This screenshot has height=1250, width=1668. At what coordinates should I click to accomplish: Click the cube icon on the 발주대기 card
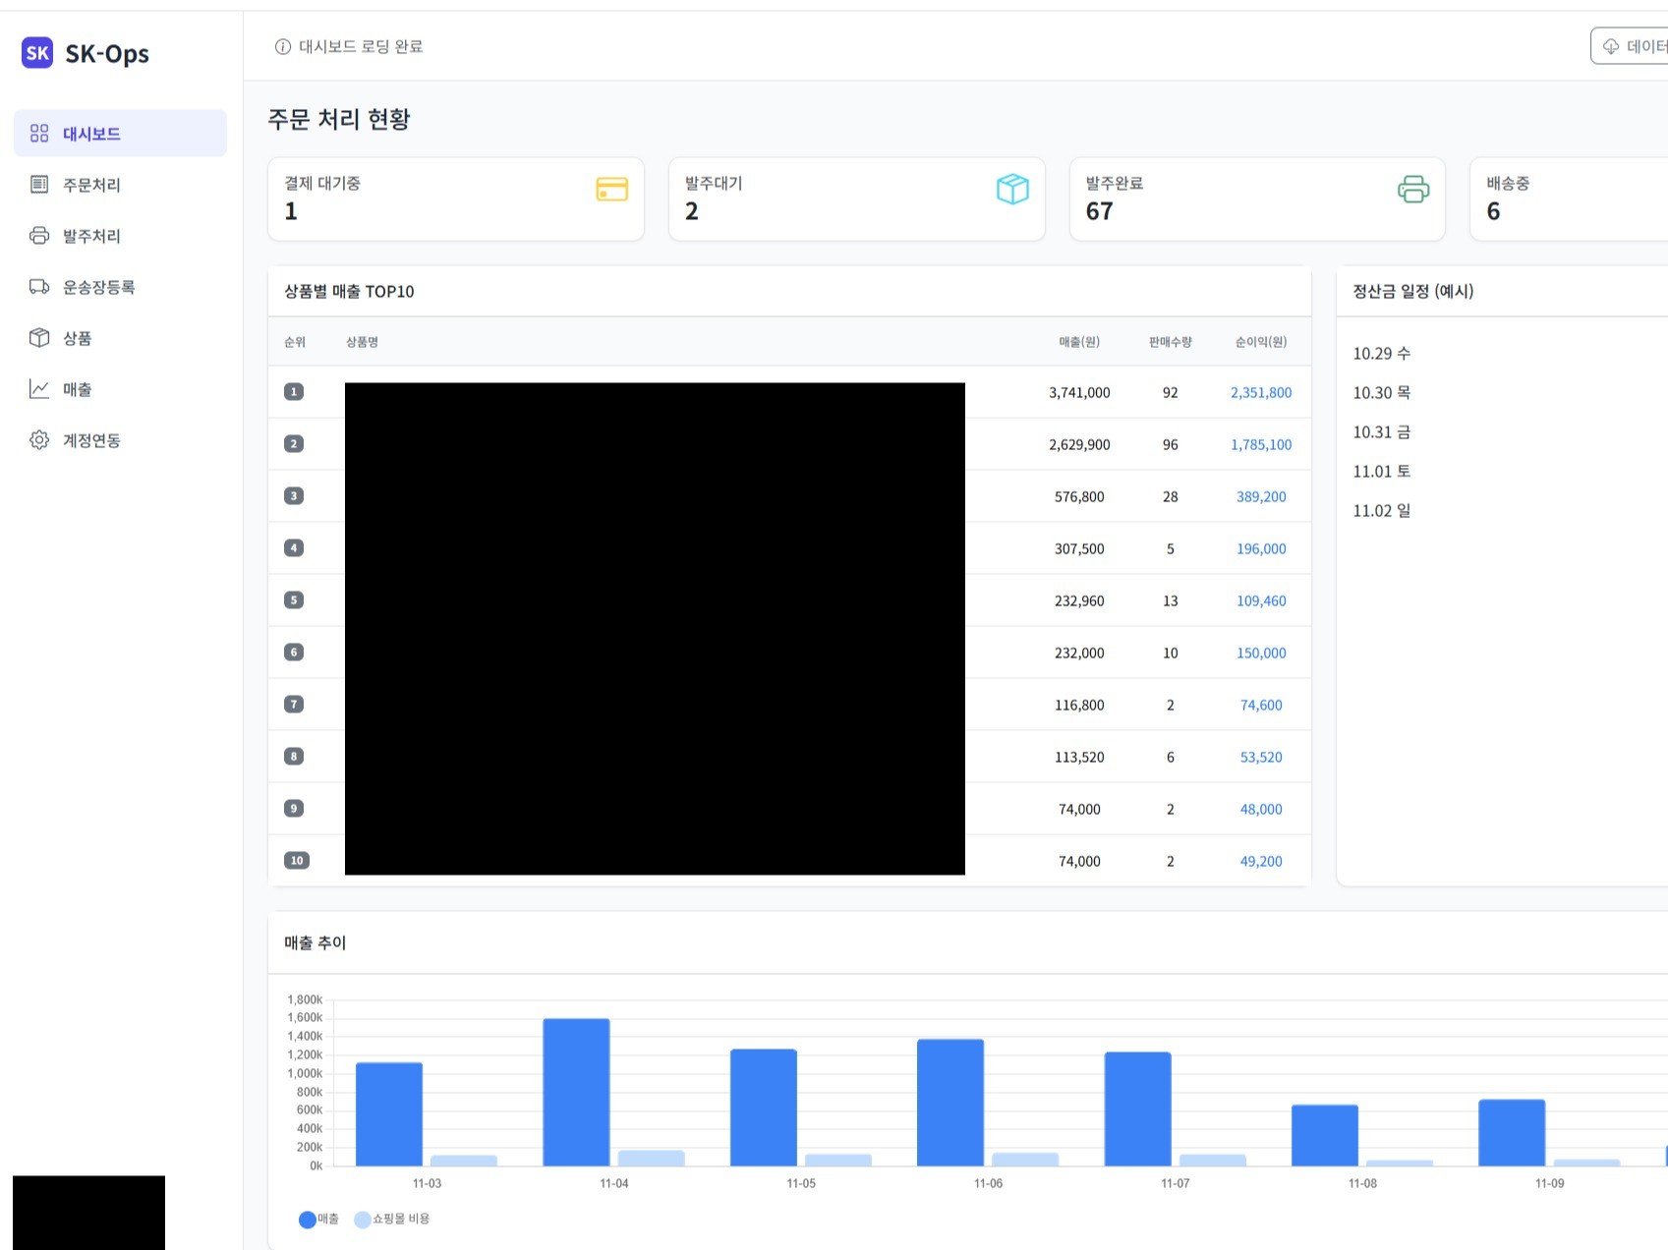(1012, 189)
